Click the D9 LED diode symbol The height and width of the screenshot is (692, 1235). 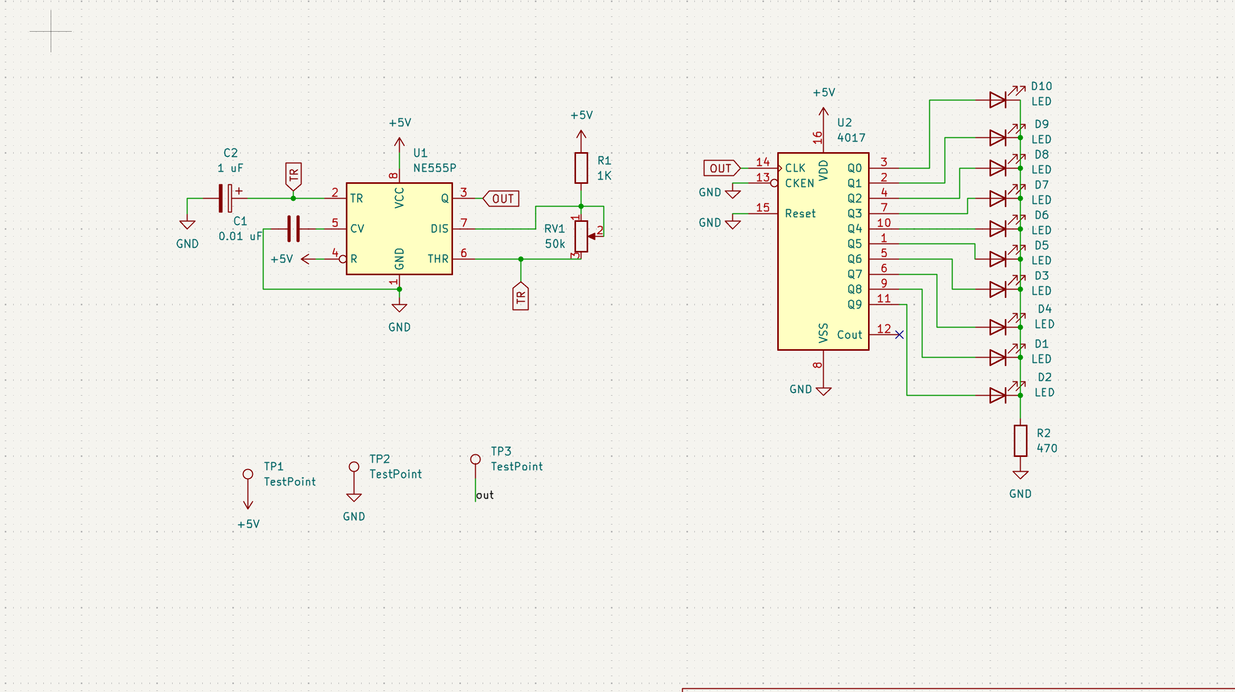click(x=997, y=138)
